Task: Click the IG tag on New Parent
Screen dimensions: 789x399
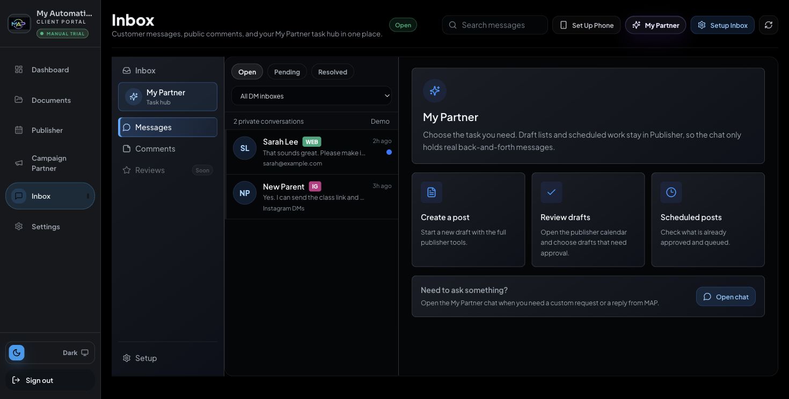Action: point(315,186)
